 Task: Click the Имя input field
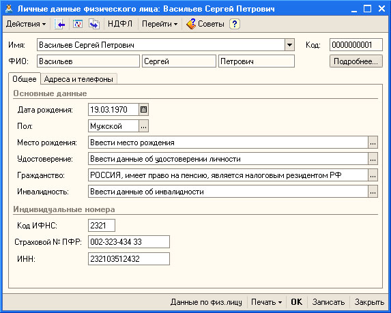tap(161, 45)
